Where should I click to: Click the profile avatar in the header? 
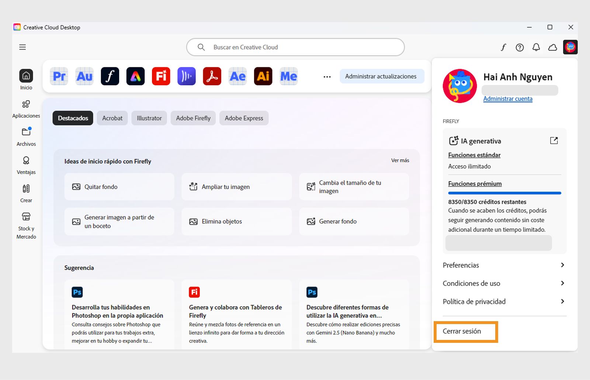[570, 47]
